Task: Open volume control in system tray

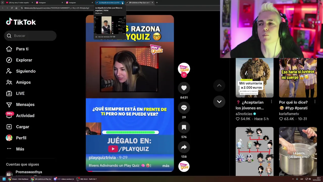Action: 310,179
